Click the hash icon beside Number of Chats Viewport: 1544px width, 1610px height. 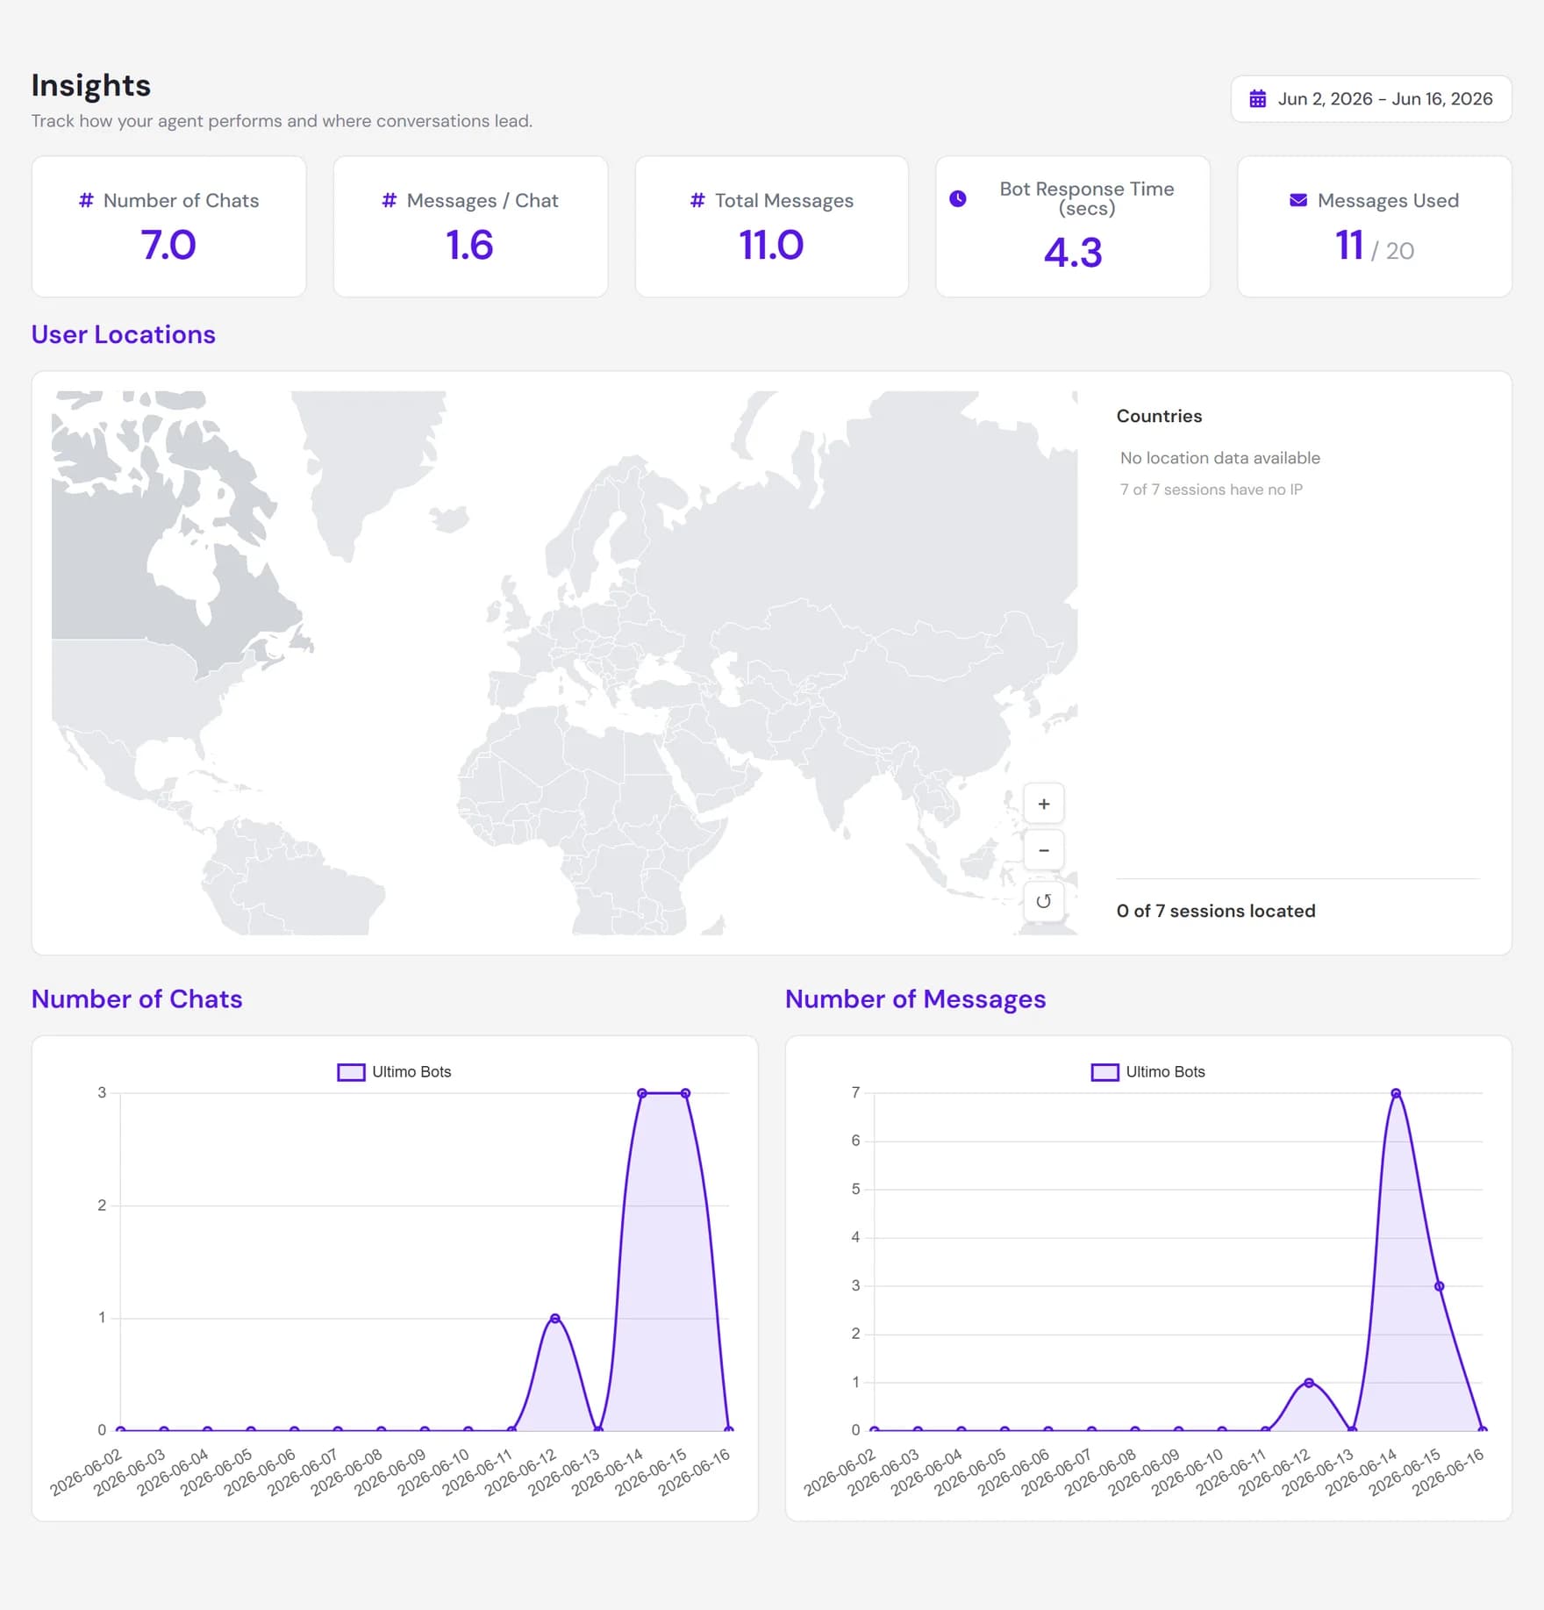click(x=86, y=200)
